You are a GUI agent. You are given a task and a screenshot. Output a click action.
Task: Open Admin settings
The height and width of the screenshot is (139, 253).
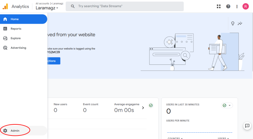[23, 130]
